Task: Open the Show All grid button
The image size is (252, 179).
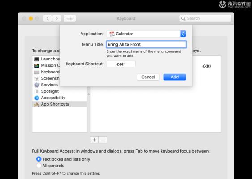Action: [x=70, y=18]
